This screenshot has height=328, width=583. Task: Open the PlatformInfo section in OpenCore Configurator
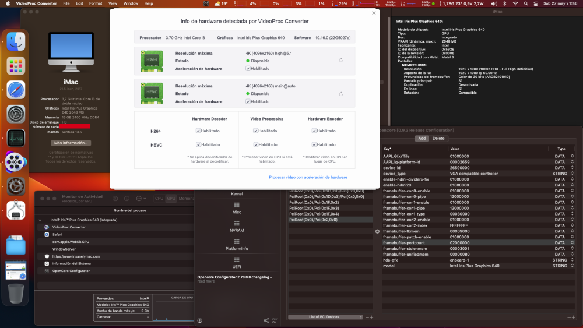pyautogui.click(x=237, y=245)
